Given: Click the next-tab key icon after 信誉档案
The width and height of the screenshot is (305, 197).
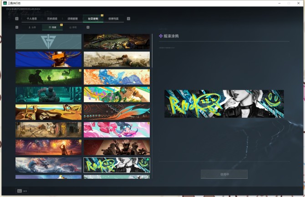Looking at the screenshot, I should coord(128,19).
